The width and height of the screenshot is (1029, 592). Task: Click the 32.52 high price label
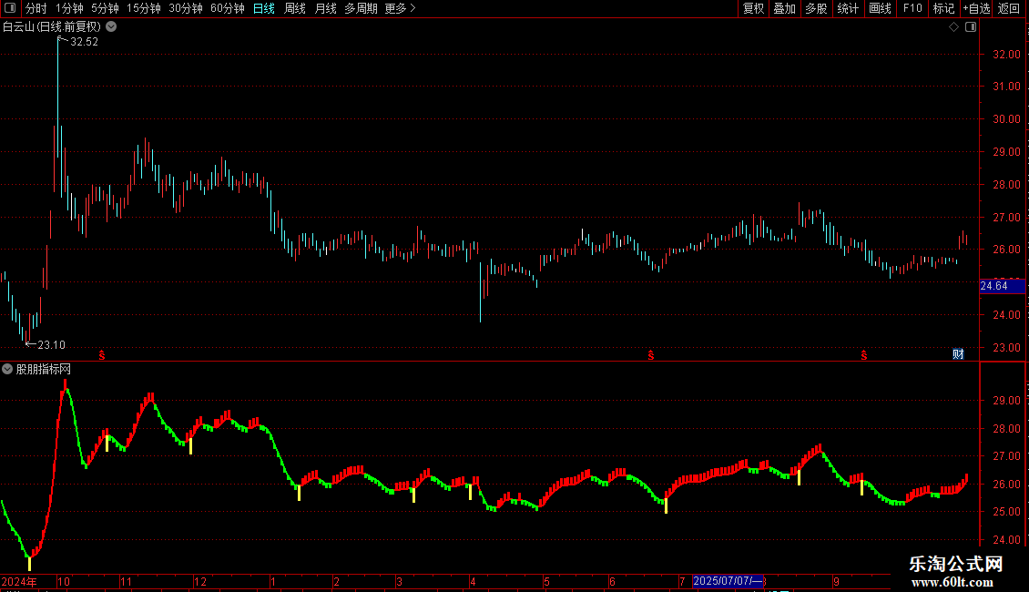(x=84, y=41)
